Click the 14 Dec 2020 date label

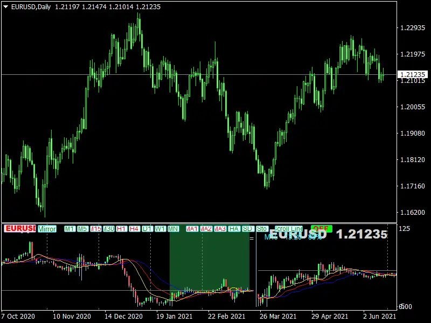tap(123, 317)
